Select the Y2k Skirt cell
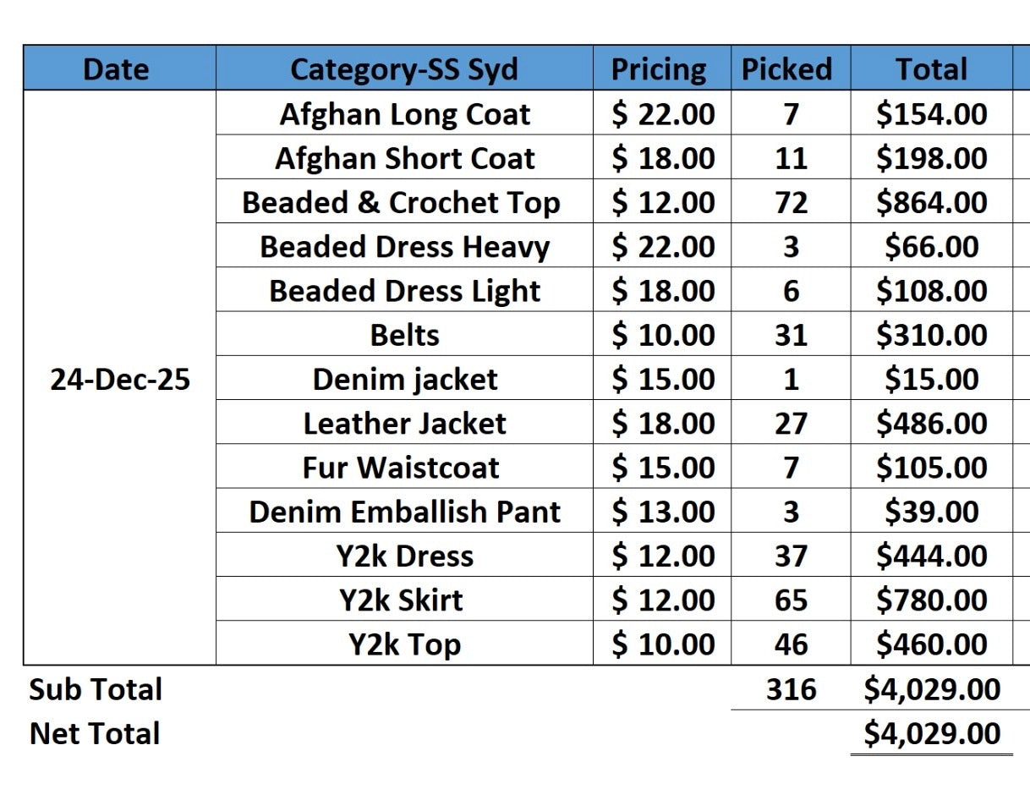Image resolution: width=1030 pixels, height=800 pixels. pos(401,600)
